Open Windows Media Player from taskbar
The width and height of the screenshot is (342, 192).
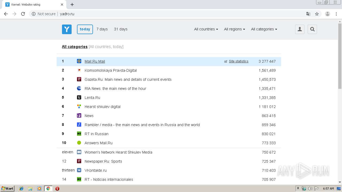[x=39, y=189]
